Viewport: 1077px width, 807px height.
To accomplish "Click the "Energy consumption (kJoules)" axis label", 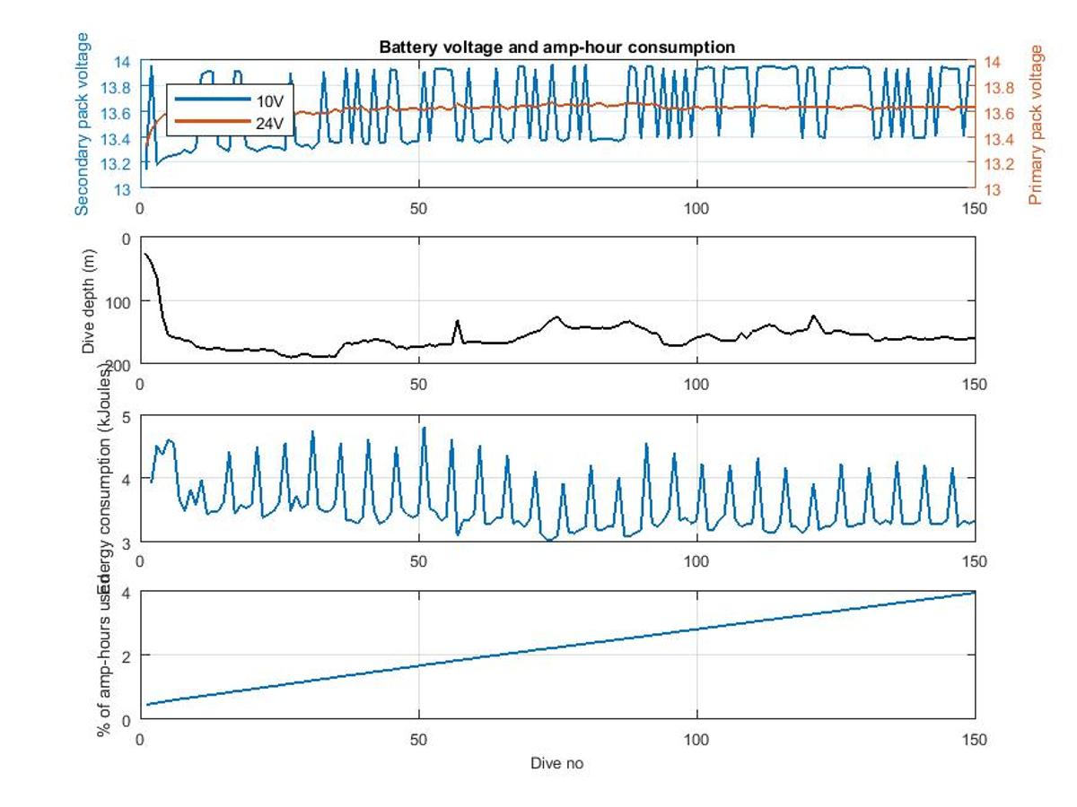I will 102,477.
